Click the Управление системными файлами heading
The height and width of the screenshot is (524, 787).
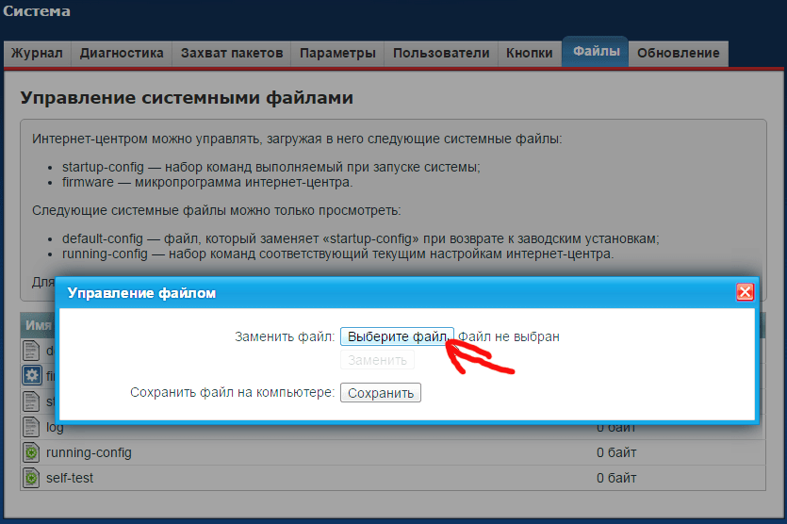coord(187,98)
